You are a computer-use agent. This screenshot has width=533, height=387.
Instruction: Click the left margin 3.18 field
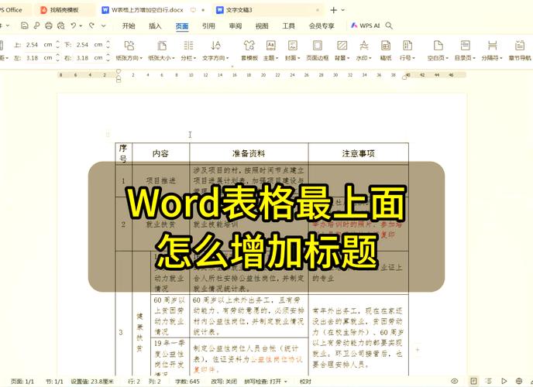pos(39,58)
